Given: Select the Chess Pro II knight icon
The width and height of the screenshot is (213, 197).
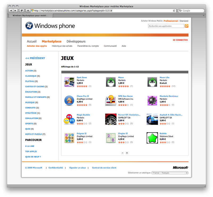Looking at the screenshot, I should point(69,101).
